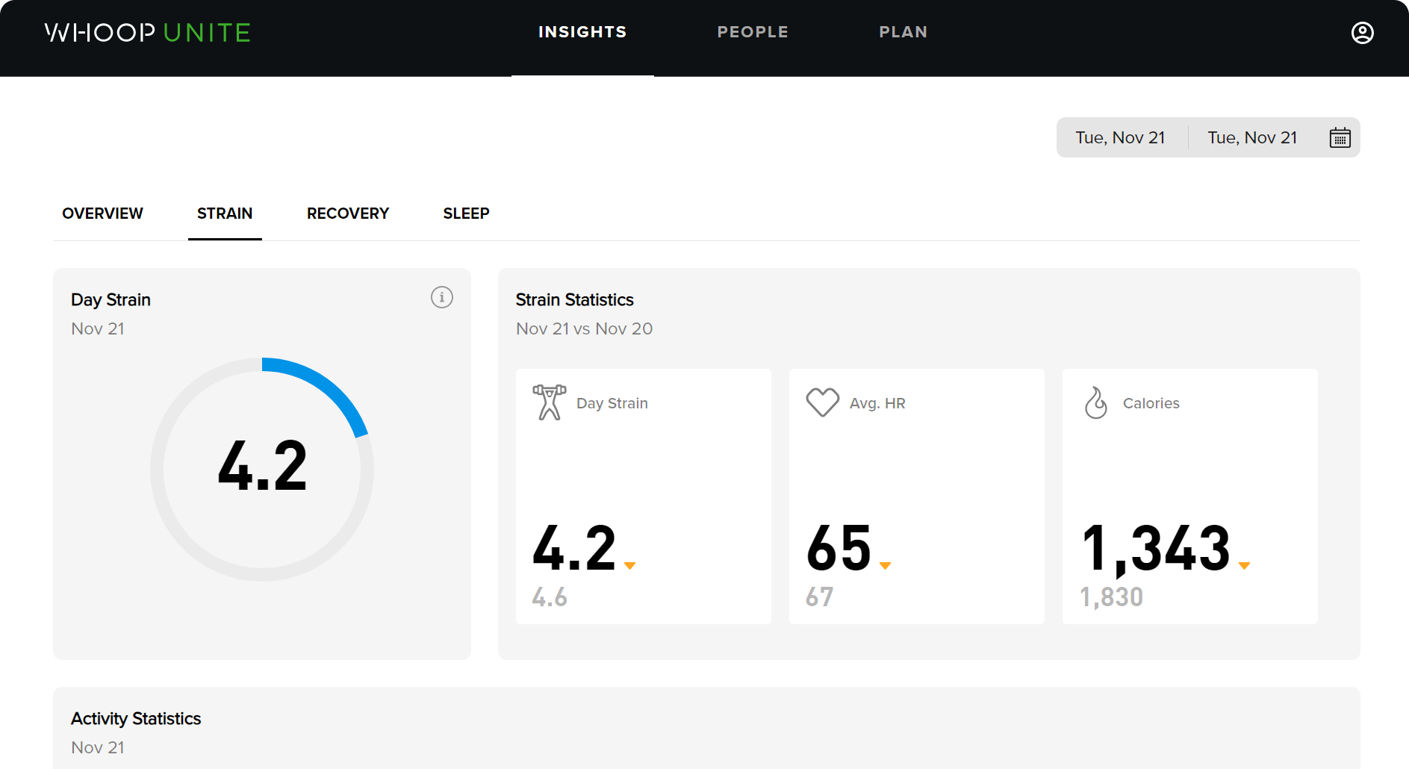Click the downward trend indicator beside Avg. HR 65
The image size is (1409, 769).
885,565
